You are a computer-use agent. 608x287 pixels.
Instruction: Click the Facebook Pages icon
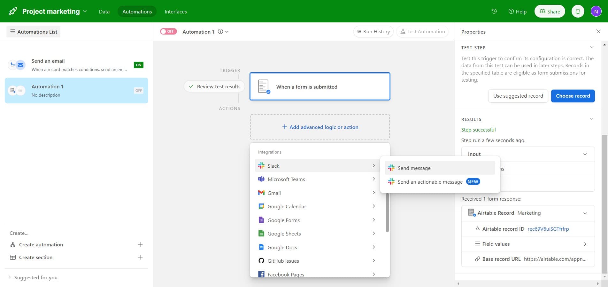tap(261, 274)
